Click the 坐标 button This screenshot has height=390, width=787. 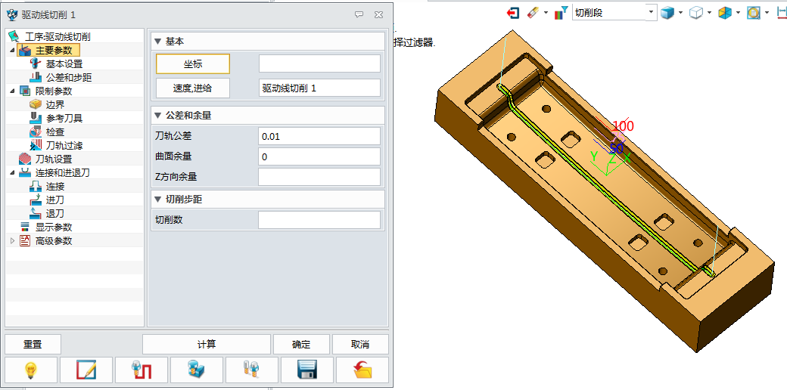tap(193, 64)
